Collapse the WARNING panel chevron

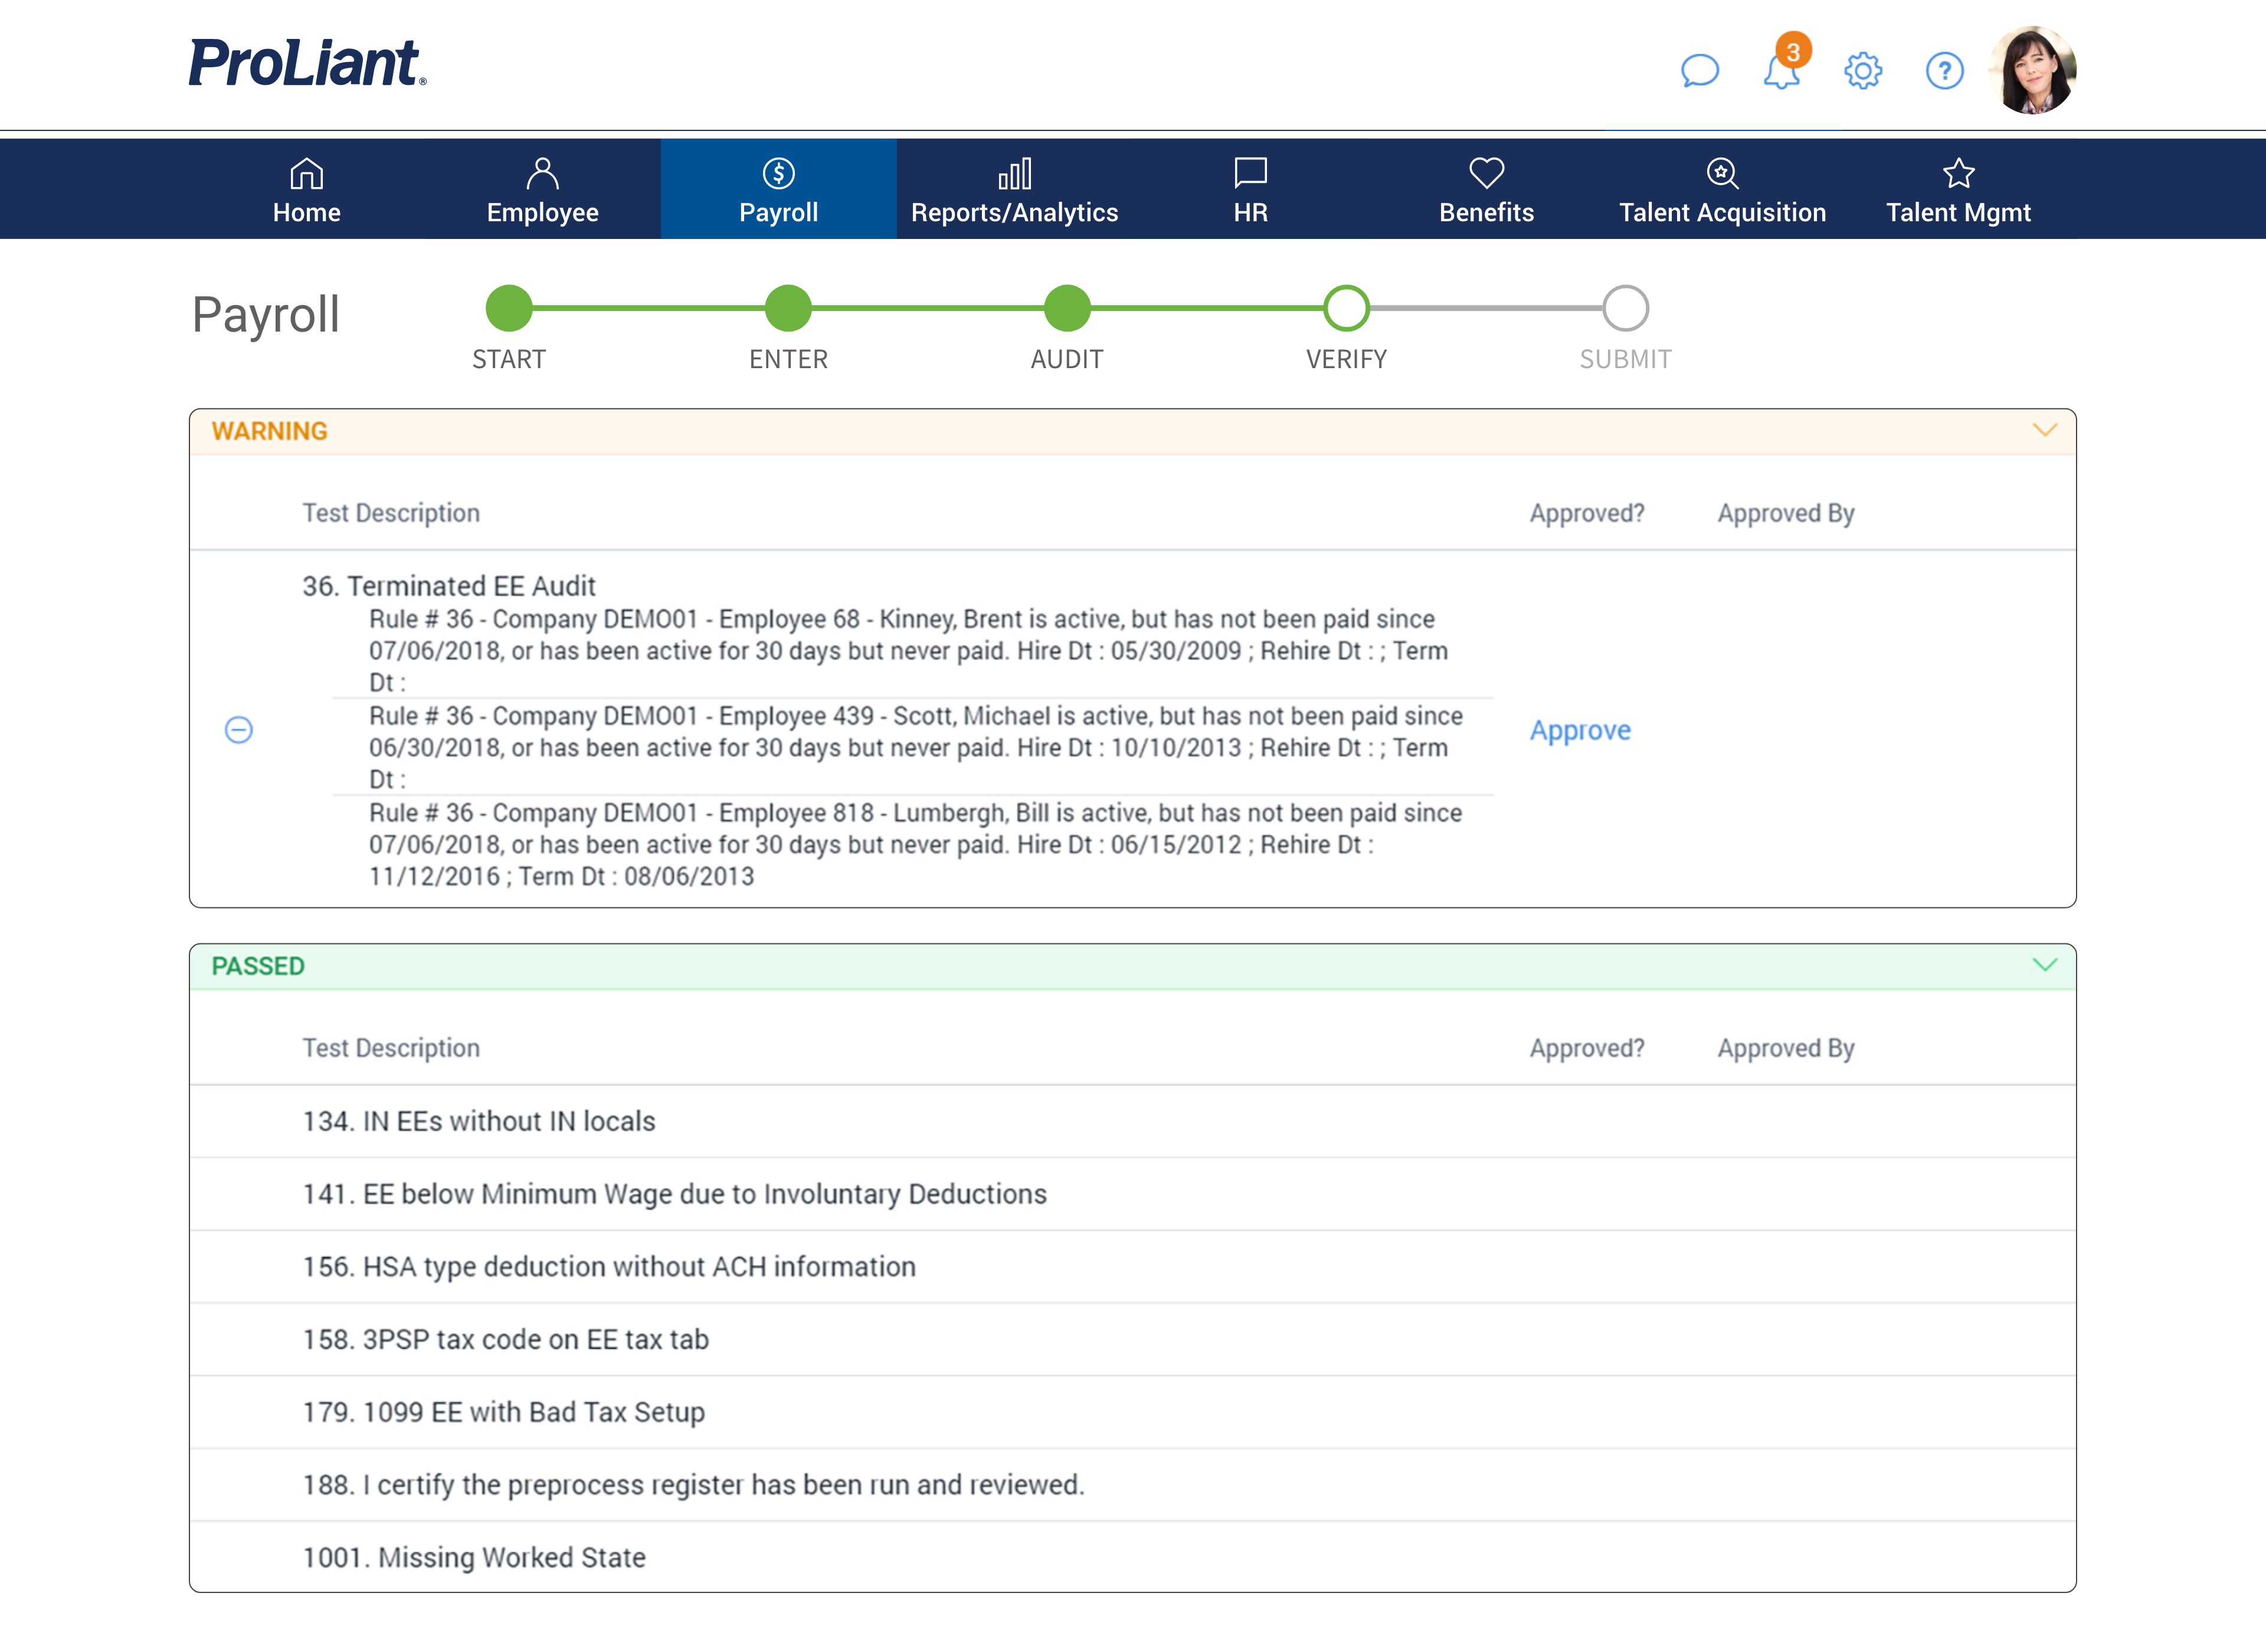2044,430
